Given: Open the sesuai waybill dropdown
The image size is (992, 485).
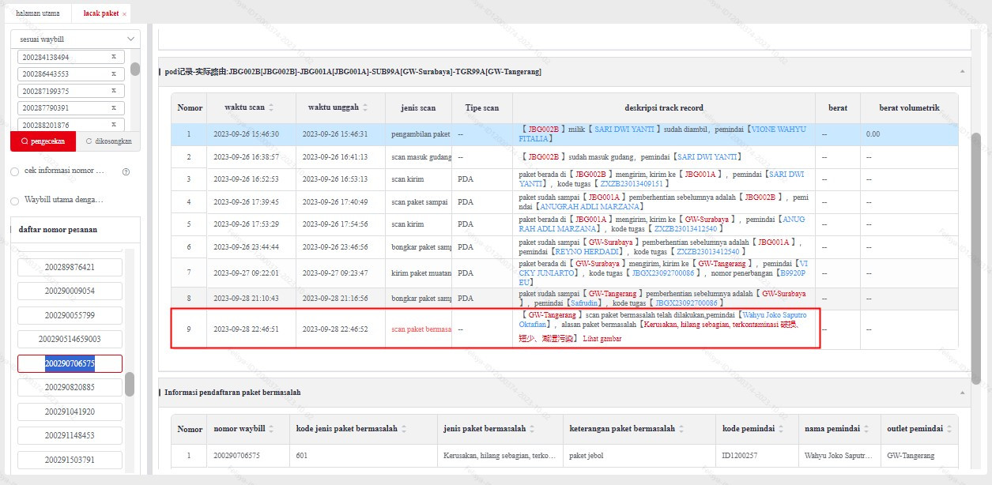Looking at the screenshot, I should click(75, 39).
